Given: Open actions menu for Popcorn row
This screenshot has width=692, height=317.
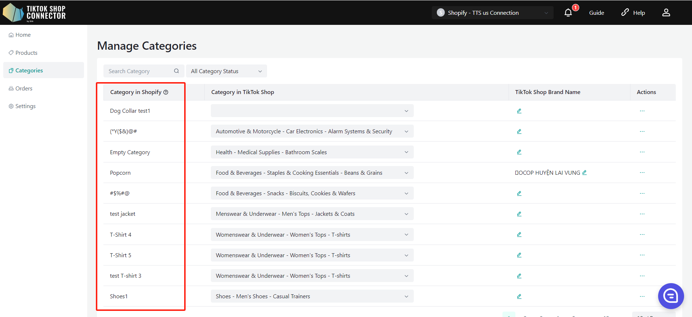Looking at the screenshot, I should pyautogui.click(x=642, y=173).
